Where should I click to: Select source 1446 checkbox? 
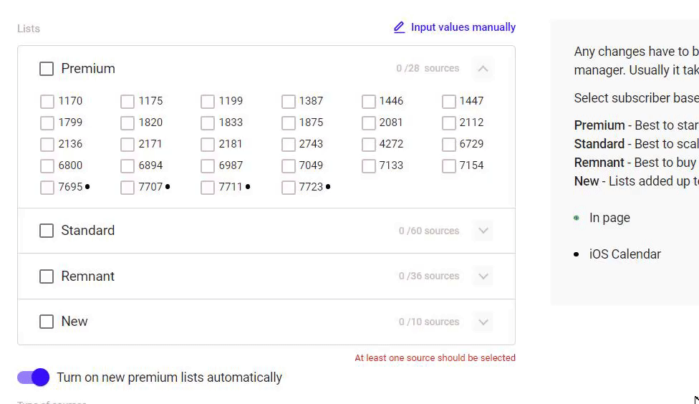[x=369, y=101]
